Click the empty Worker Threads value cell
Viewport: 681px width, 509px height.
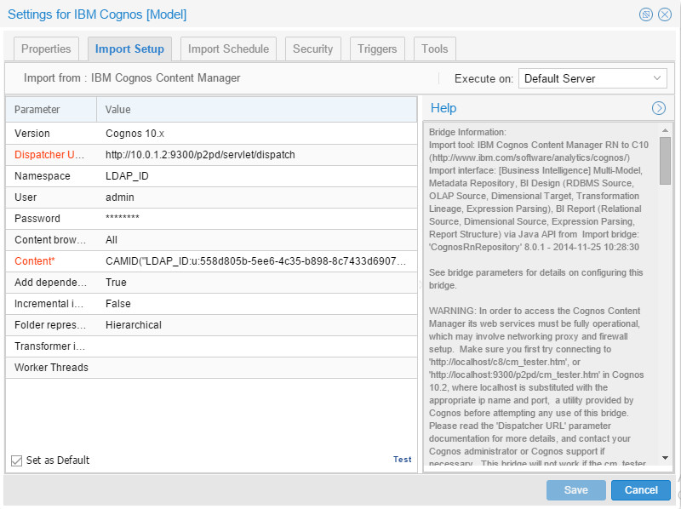257,368
